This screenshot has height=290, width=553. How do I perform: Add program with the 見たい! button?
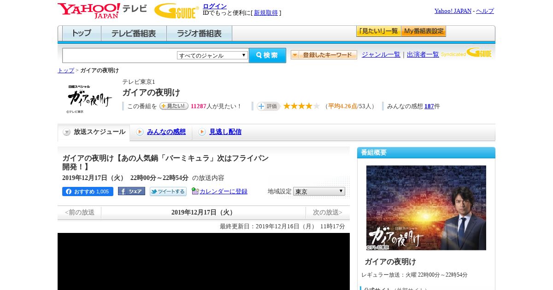pyautogui.click(x=174, y=106)
